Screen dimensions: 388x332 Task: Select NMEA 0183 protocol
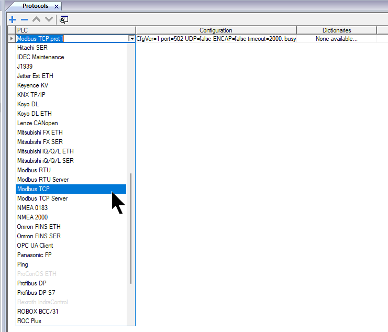71,208
